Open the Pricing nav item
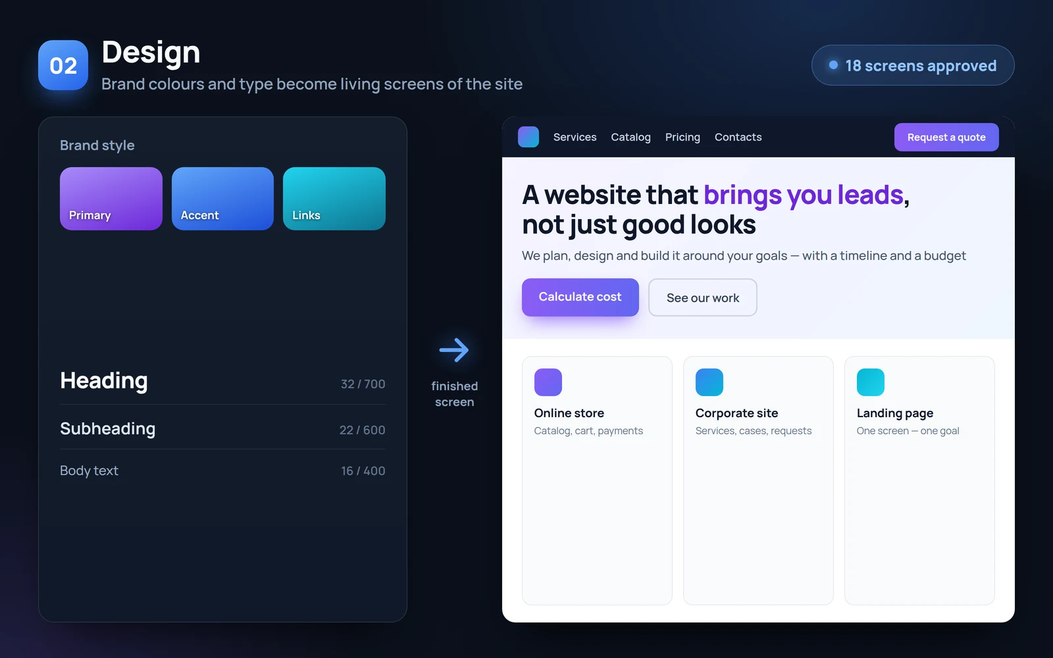The width and height of the screenshot is (1053, 658). (682, 137)
